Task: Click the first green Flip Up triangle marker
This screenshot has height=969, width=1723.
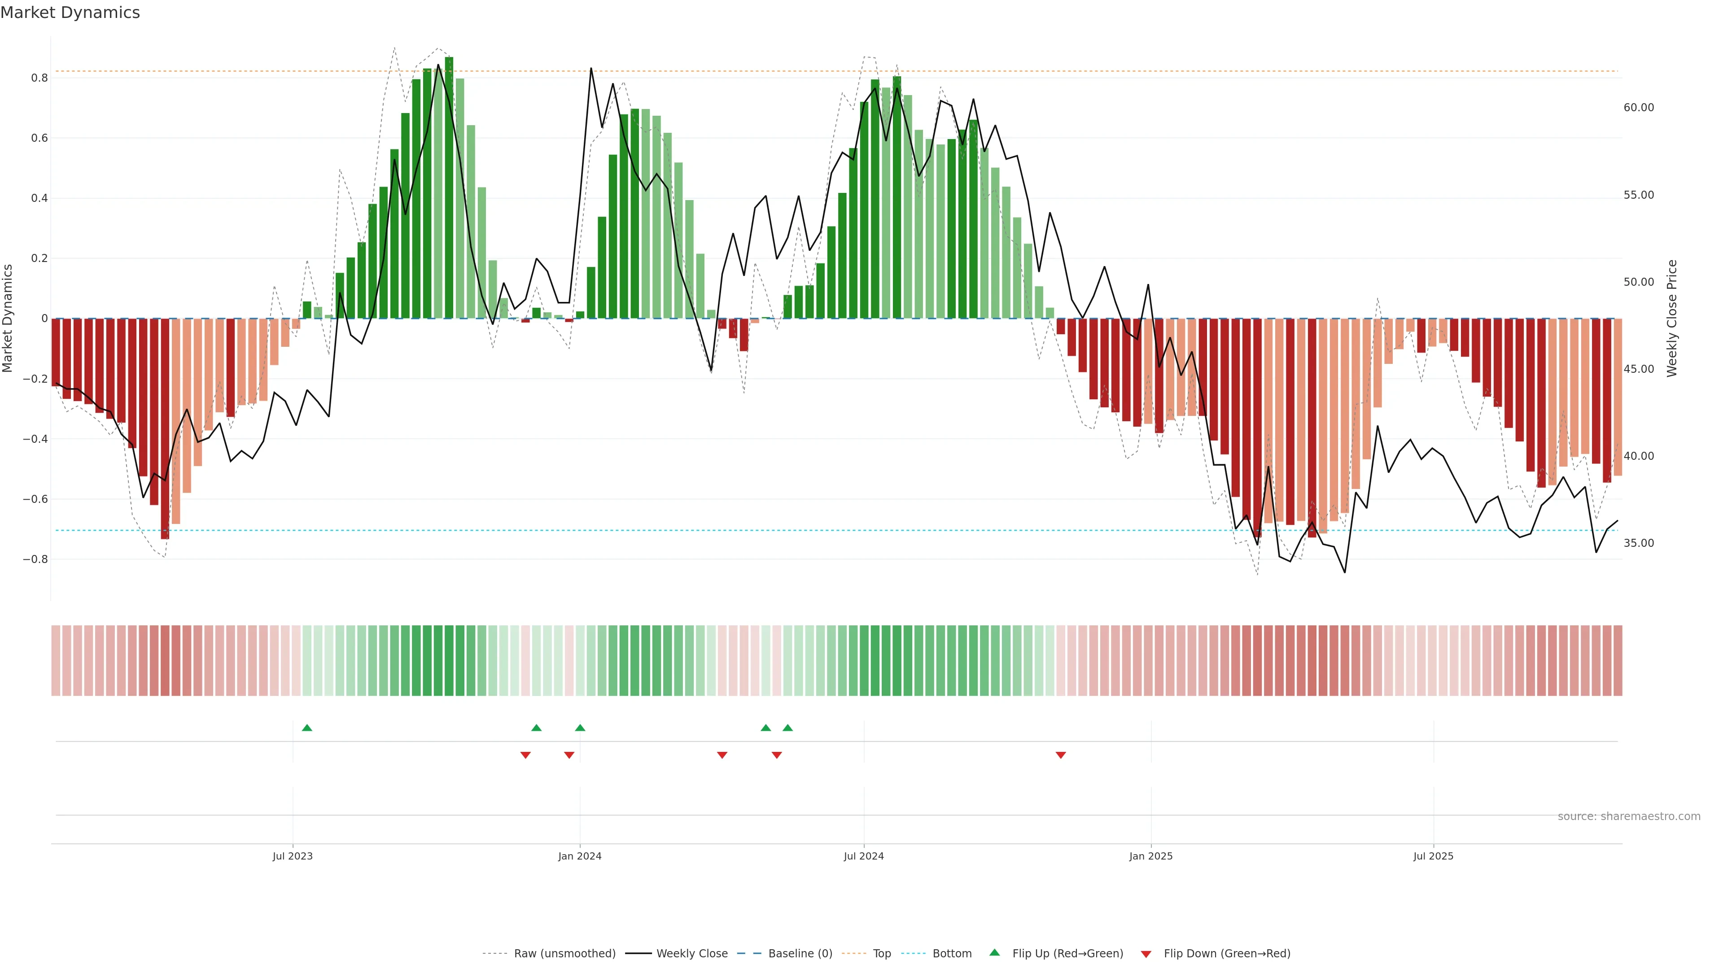Action: point(307,728)
